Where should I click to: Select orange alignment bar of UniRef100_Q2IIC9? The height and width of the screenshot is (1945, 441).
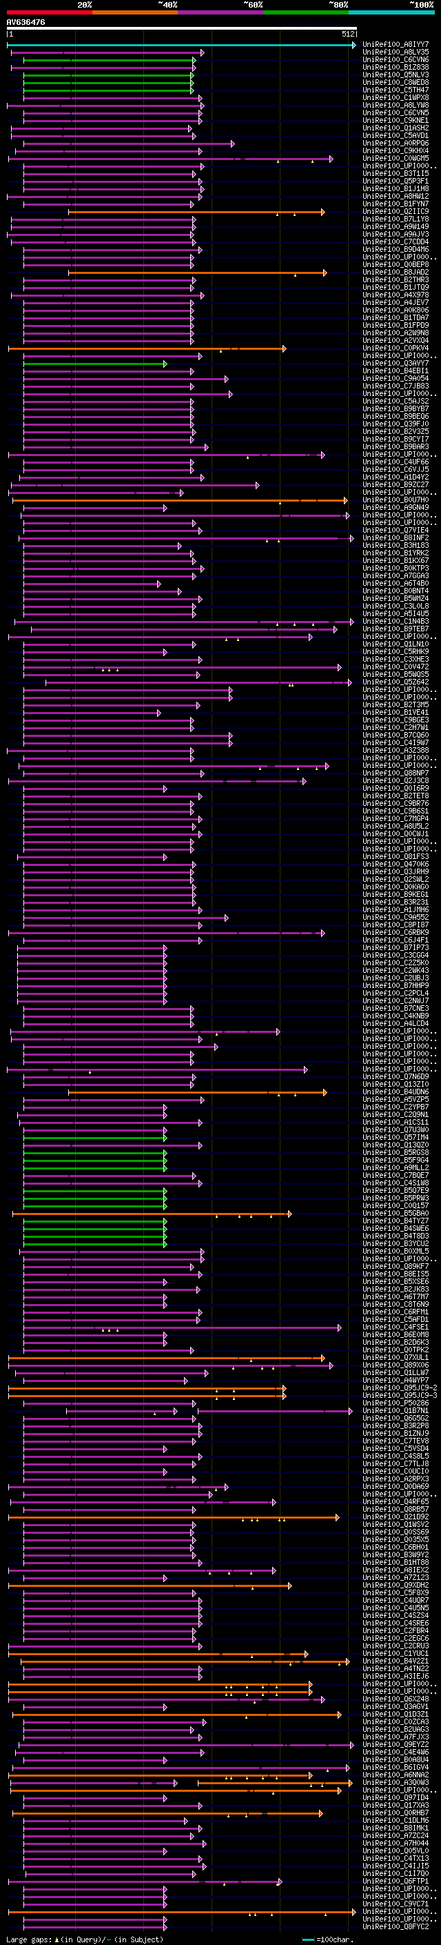click(x=197, y=213)
